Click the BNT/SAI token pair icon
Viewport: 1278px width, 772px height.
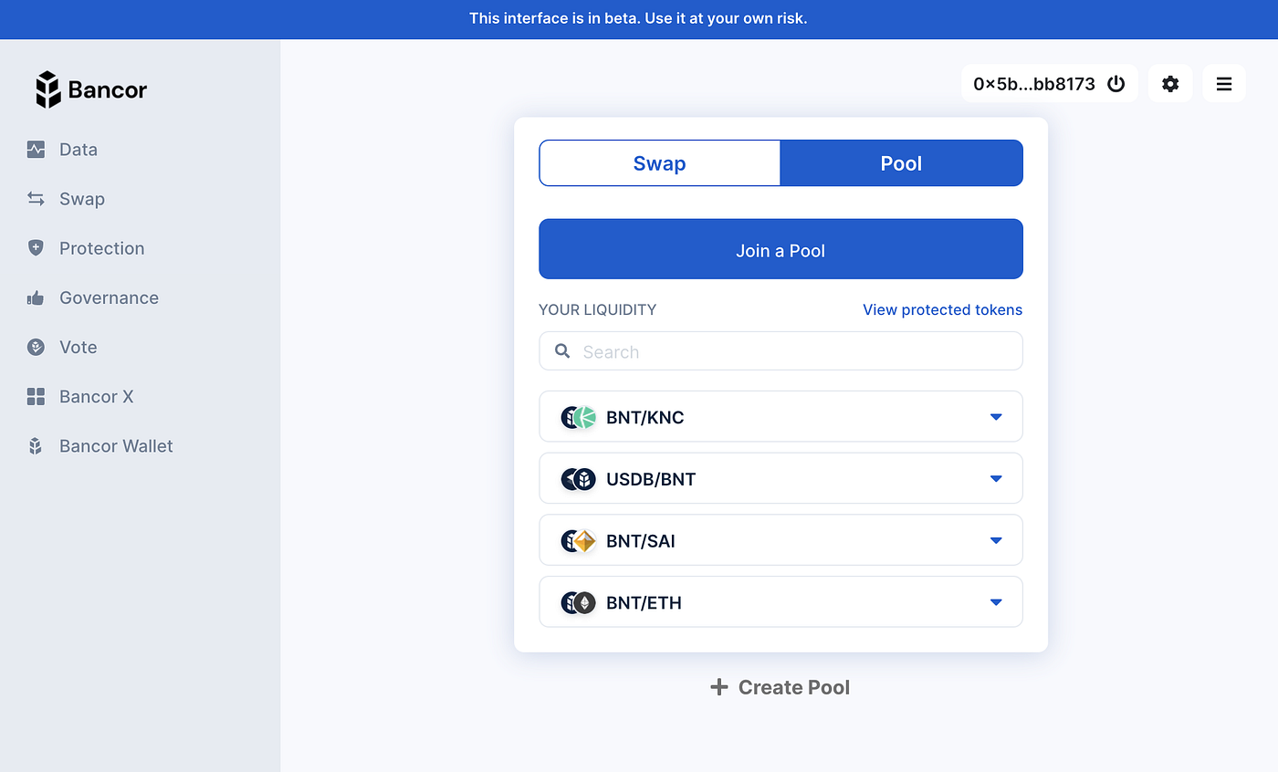[578, 541]
